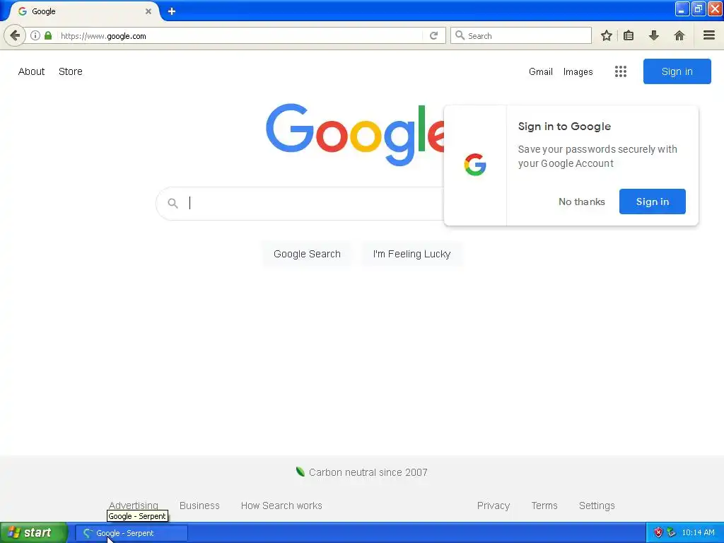Open the Store link
The image size is (724, 543).
pyautogui.click(x=71, y=71)
